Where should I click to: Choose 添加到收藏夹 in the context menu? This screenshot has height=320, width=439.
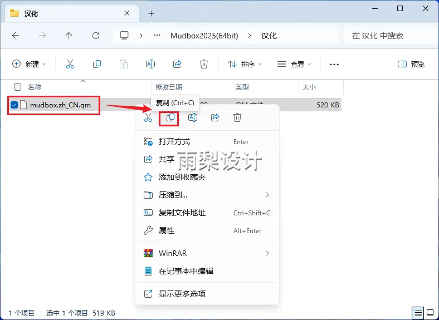coord(207,177)
